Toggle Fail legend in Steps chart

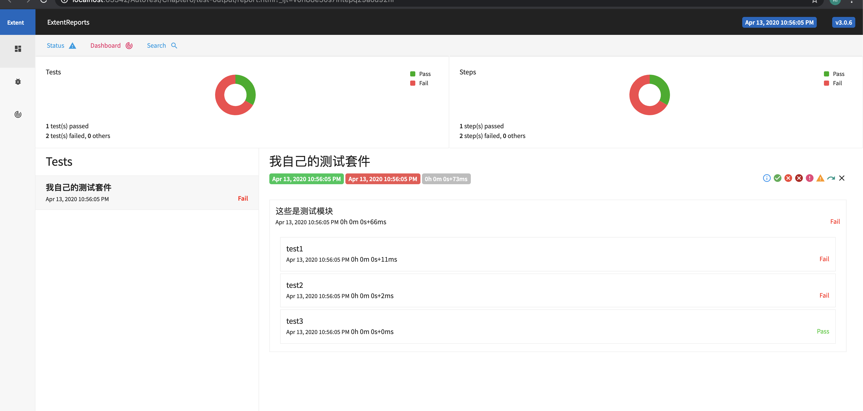point(832,83)
